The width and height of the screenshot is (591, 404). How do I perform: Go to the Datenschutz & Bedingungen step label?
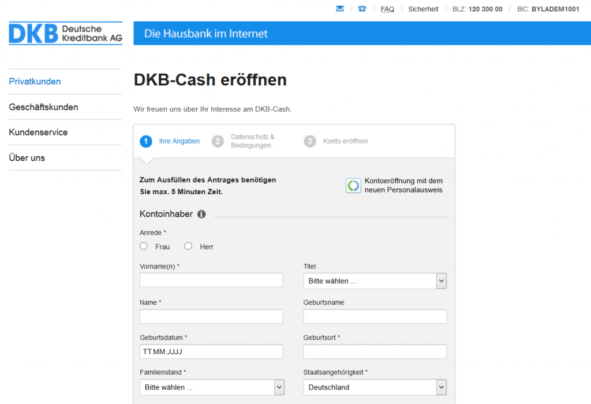tap(253, 141)
